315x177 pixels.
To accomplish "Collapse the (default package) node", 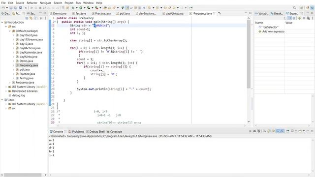I will [x=10, y=31].
